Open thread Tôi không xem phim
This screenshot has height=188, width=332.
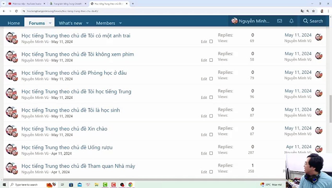click(78, 54)
